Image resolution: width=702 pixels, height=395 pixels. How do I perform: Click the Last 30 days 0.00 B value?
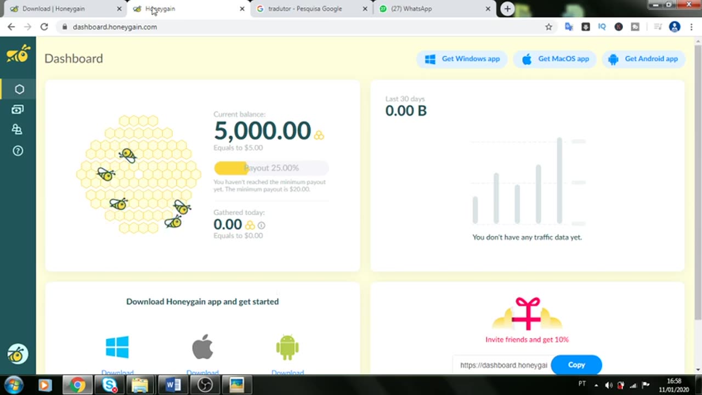coord(406,110)
